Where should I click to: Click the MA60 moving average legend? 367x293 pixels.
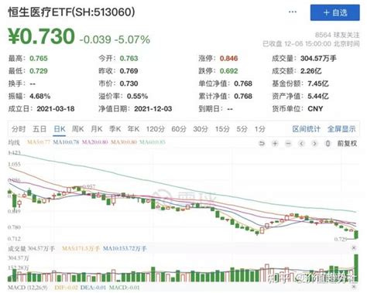(153, 142)
